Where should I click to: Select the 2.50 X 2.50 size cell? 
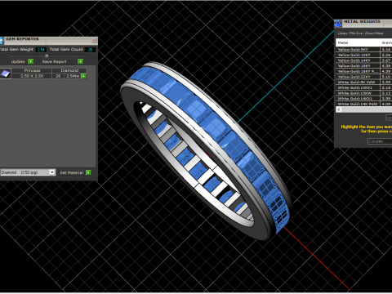point(32,76)
